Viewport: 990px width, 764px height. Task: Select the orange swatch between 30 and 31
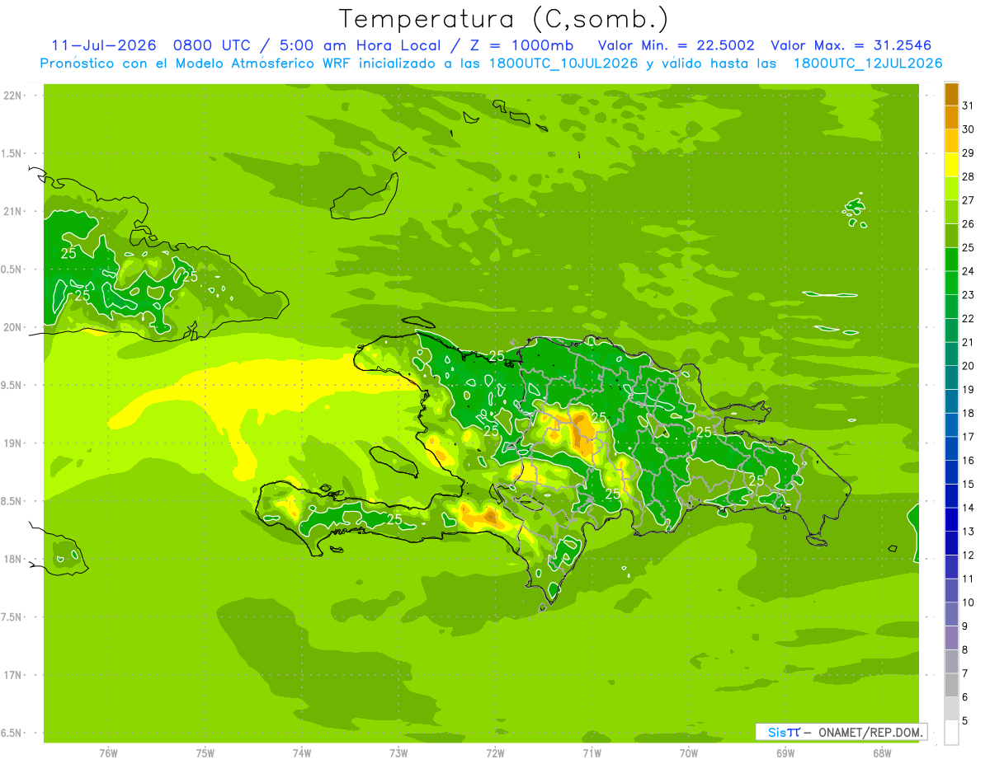pos(951,117)
